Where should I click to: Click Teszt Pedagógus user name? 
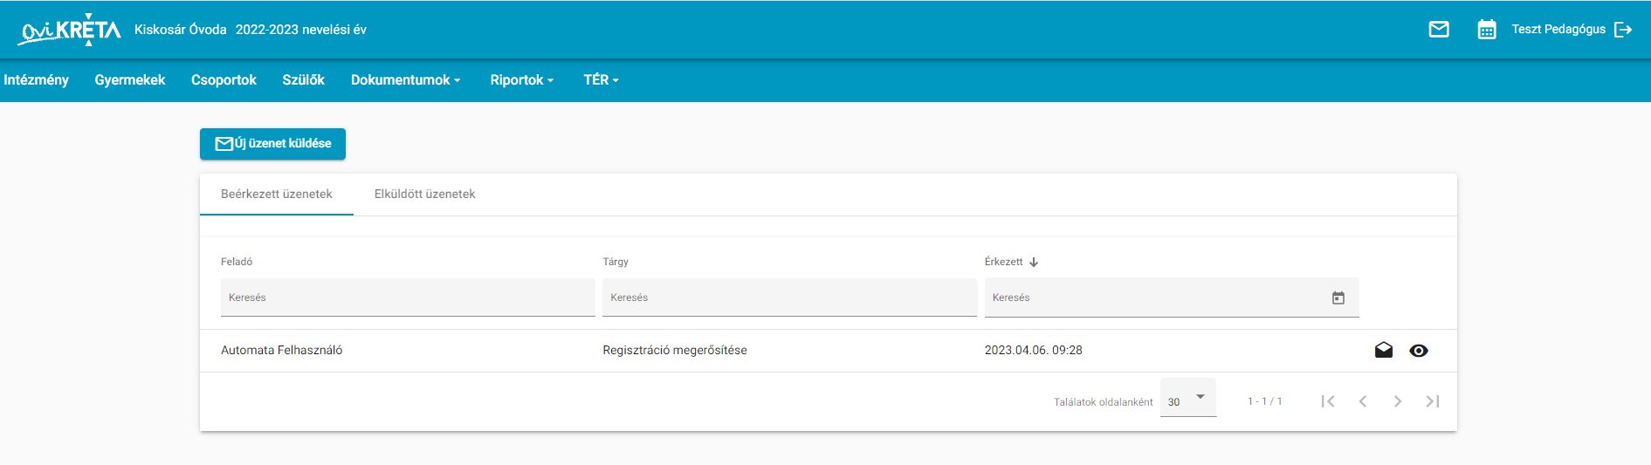[x=1558, y=30]
